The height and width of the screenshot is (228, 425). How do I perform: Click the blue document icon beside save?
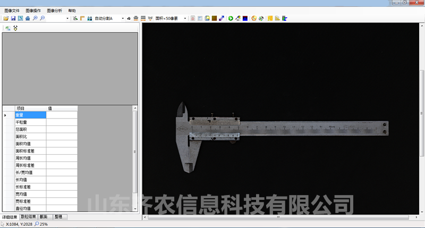[20, 18]
